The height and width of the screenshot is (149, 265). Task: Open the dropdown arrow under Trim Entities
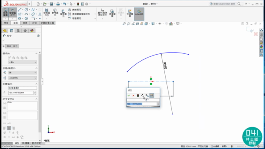click(x=47, y=19)
